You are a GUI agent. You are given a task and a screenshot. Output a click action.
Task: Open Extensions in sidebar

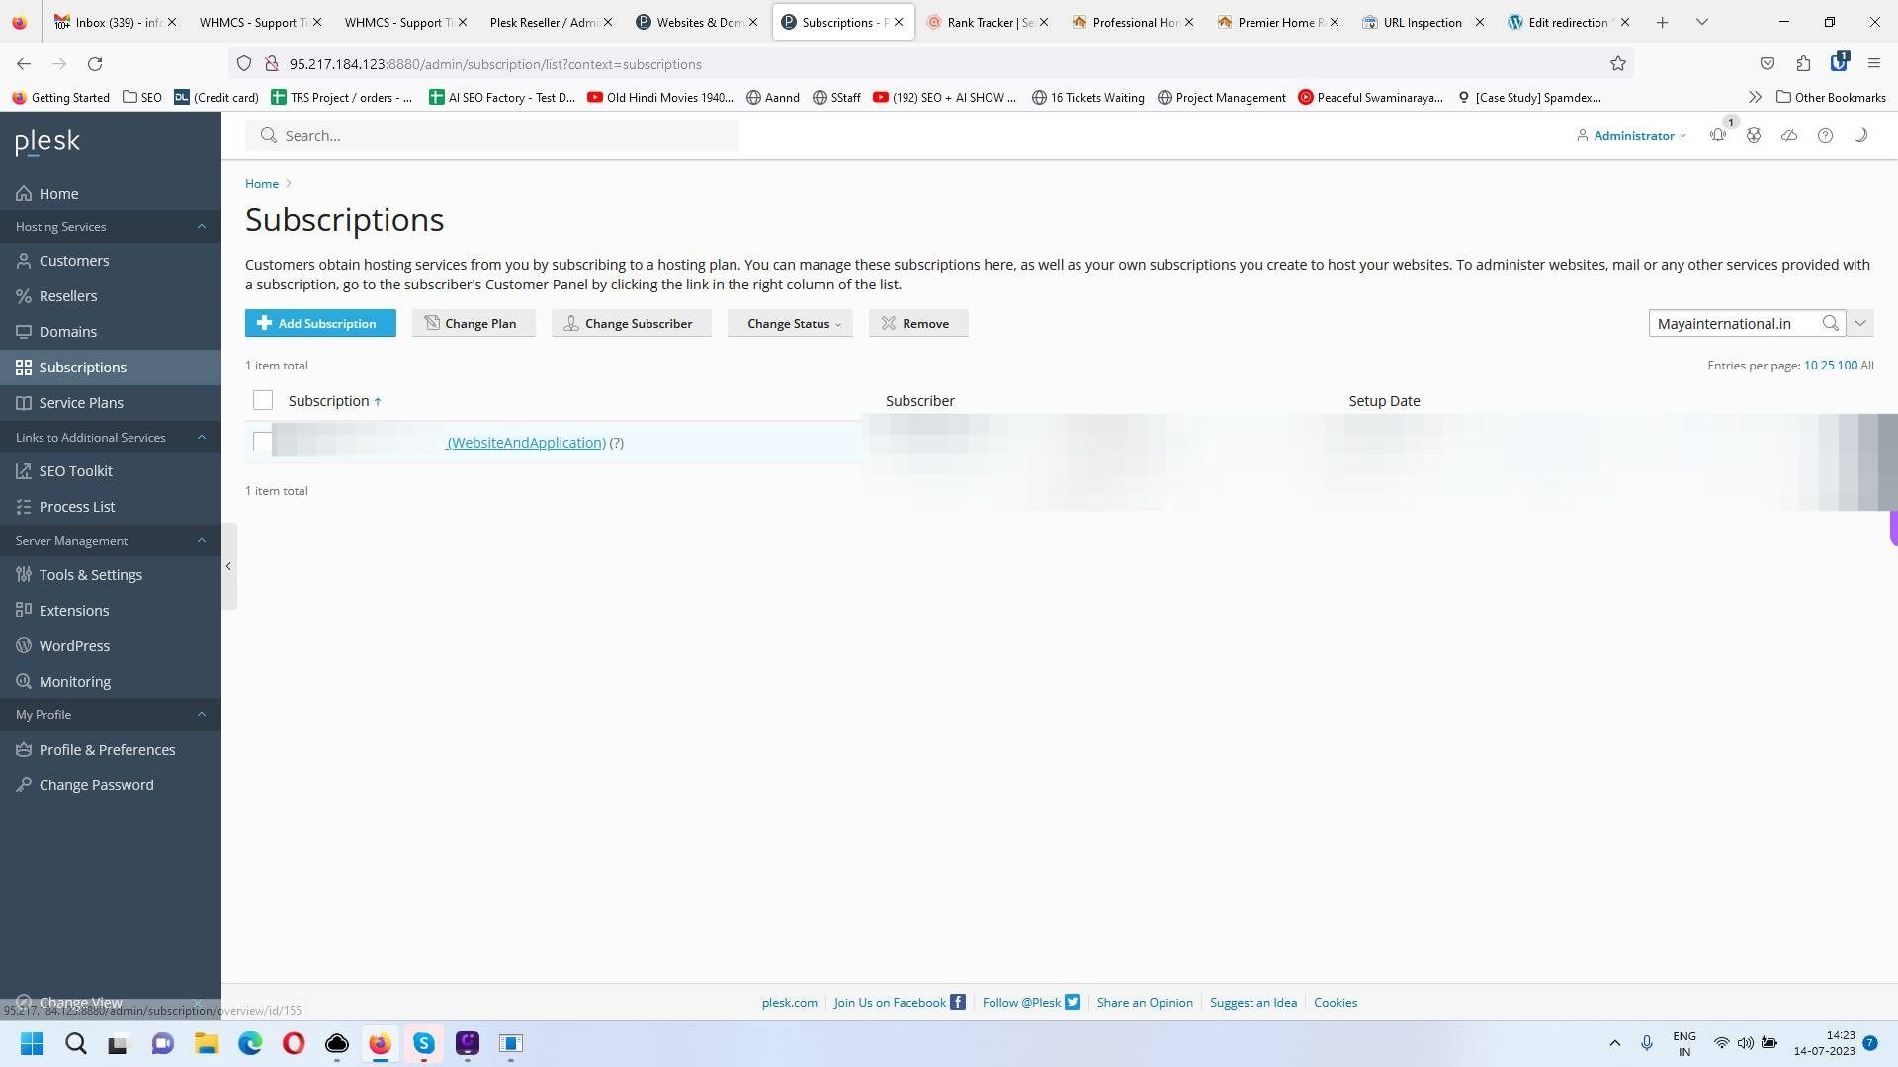coord(111,611)
